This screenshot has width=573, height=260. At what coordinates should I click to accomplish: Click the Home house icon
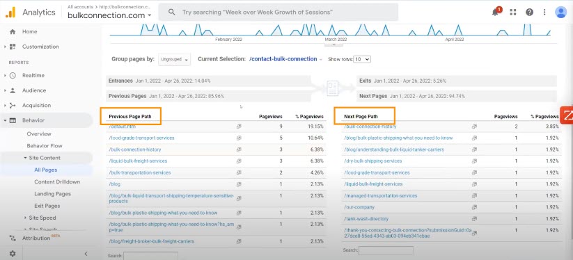coord(13,32)
